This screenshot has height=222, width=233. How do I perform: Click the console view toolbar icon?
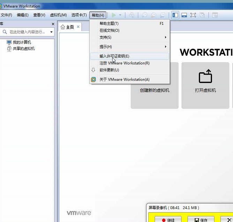tap(215, 15)
